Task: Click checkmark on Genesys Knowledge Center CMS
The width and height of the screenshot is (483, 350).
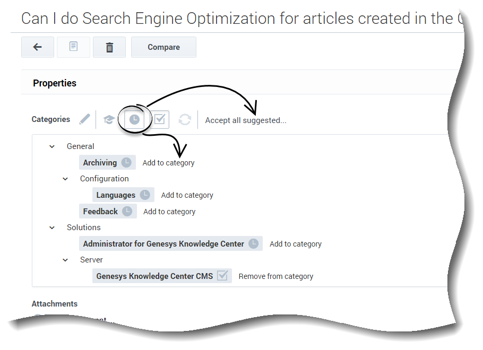Action: pos(222,276)
